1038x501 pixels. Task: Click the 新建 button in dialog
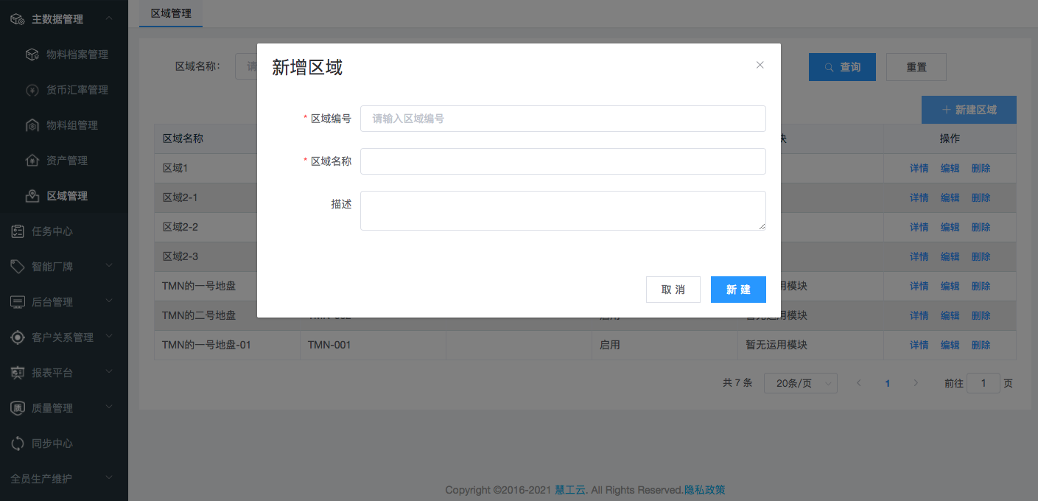tap(738, 290)
